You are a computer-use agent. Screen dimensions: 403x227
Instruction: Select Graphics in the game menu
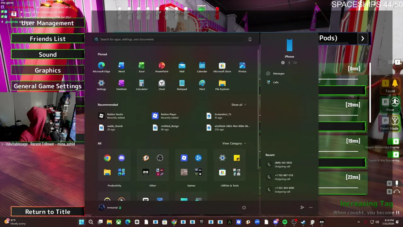click(48, 70)
